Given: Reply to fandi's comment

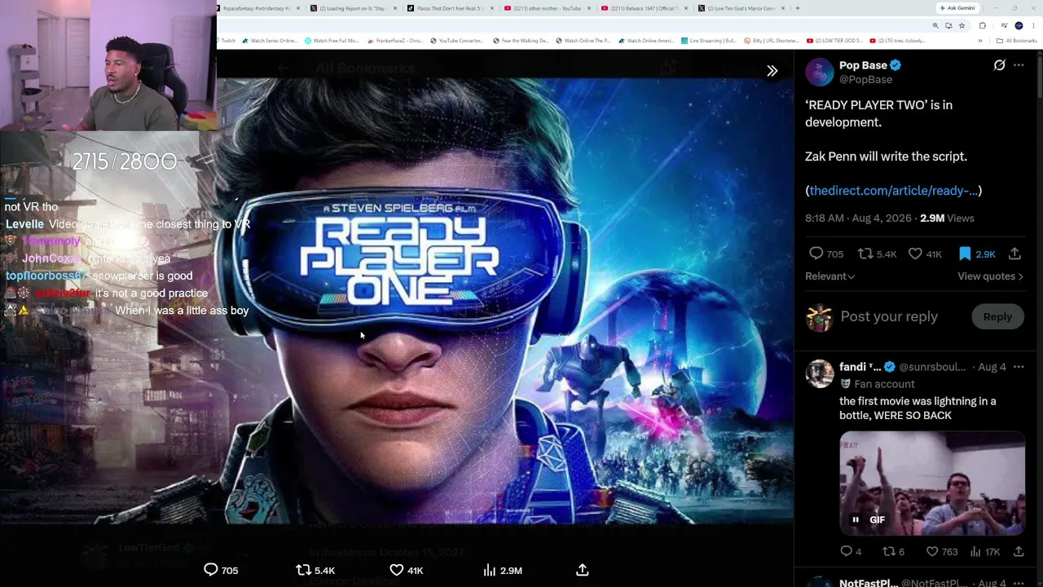Looking at the screenshot, I should [x=847, y=552].
